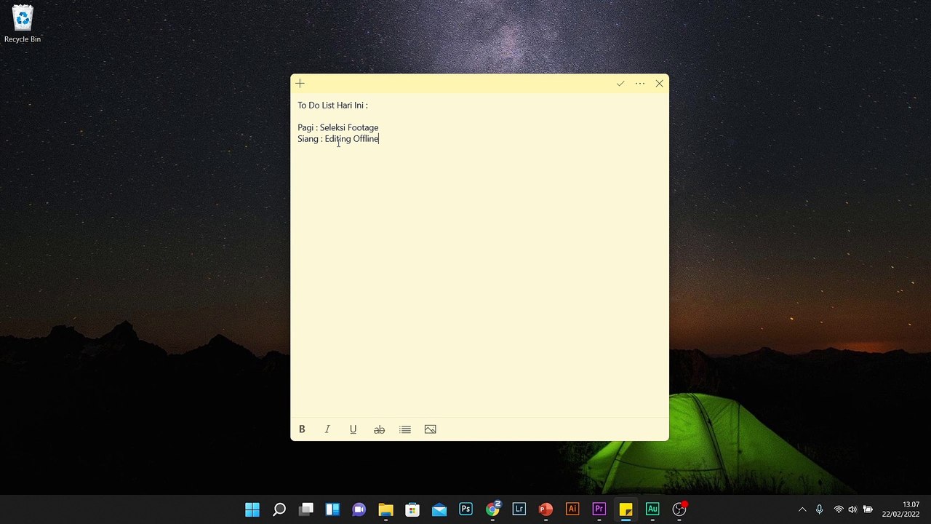Screen dimensions: 931x524
Task: Click the "Pagi : Seleksi Footage" line
Action: click(338, 127)
